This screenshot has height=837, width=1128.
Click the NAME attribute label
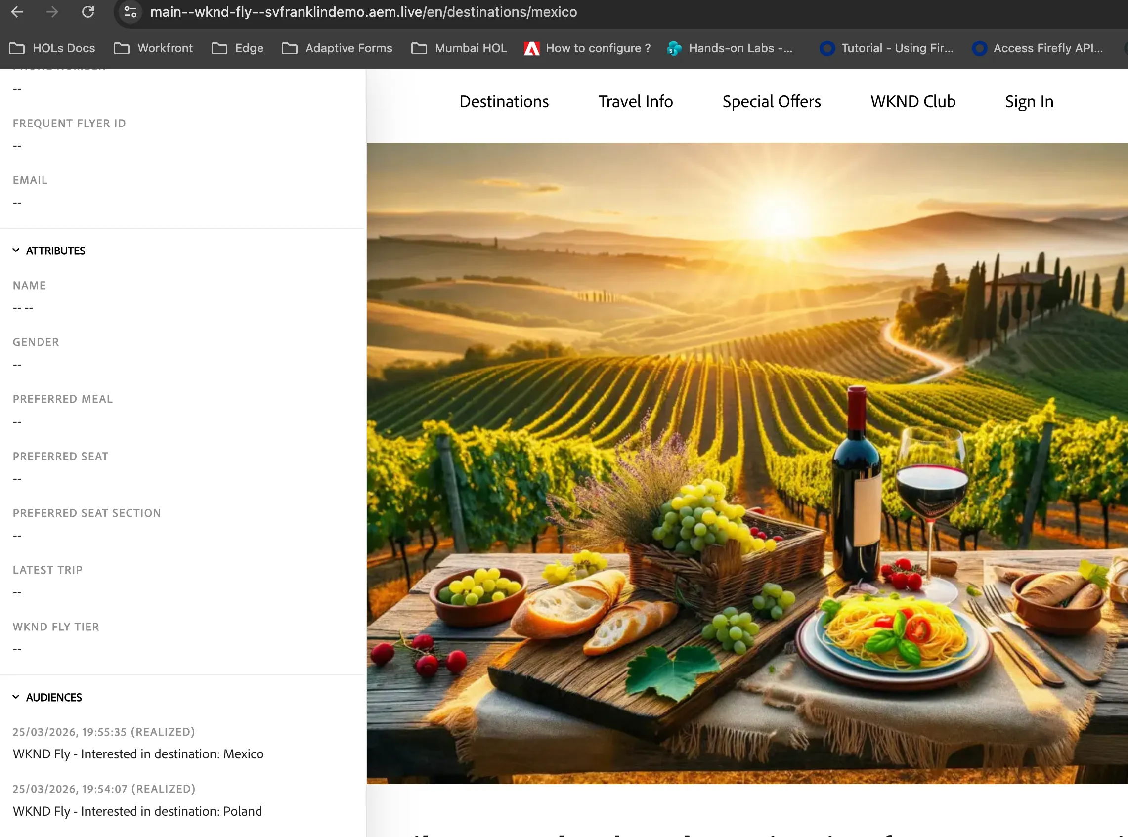(29, 285)
